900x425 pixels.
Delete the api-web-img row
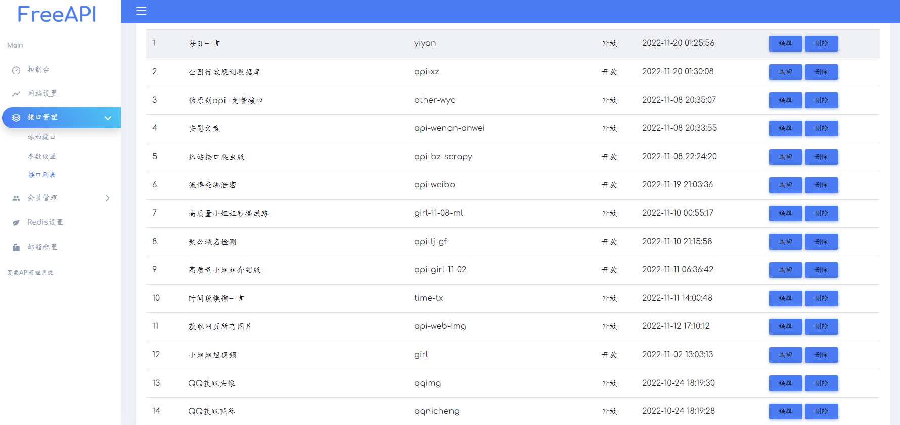point(821,326)
